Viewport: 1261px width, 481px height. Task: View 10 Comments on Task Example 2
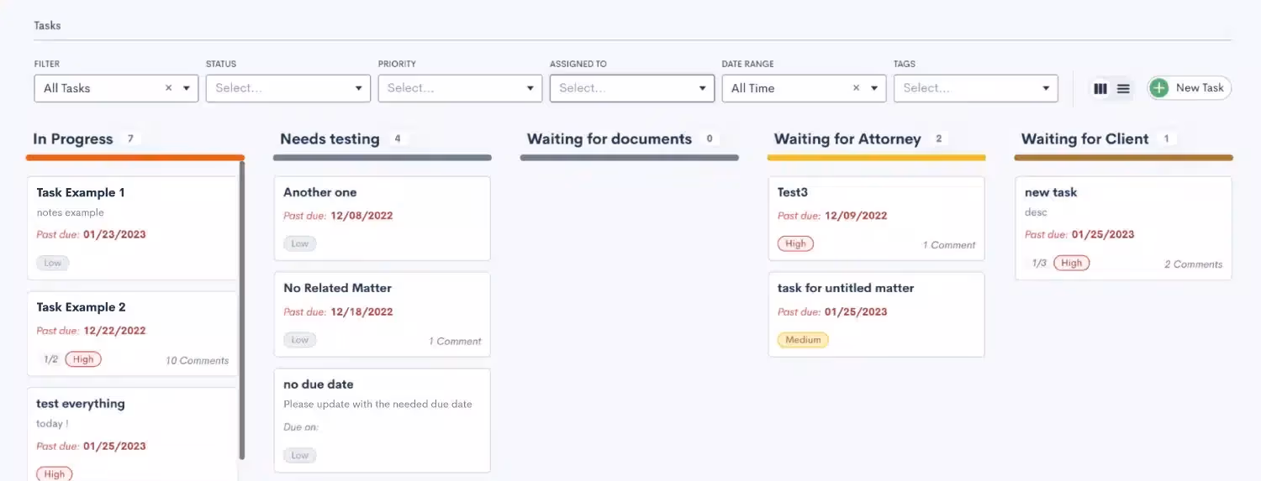pos(197,360)
